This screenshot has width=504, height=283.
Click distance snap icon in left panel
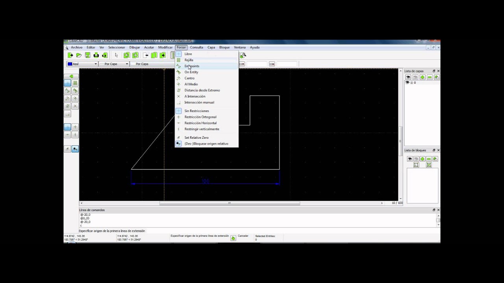tap(67, 106)
